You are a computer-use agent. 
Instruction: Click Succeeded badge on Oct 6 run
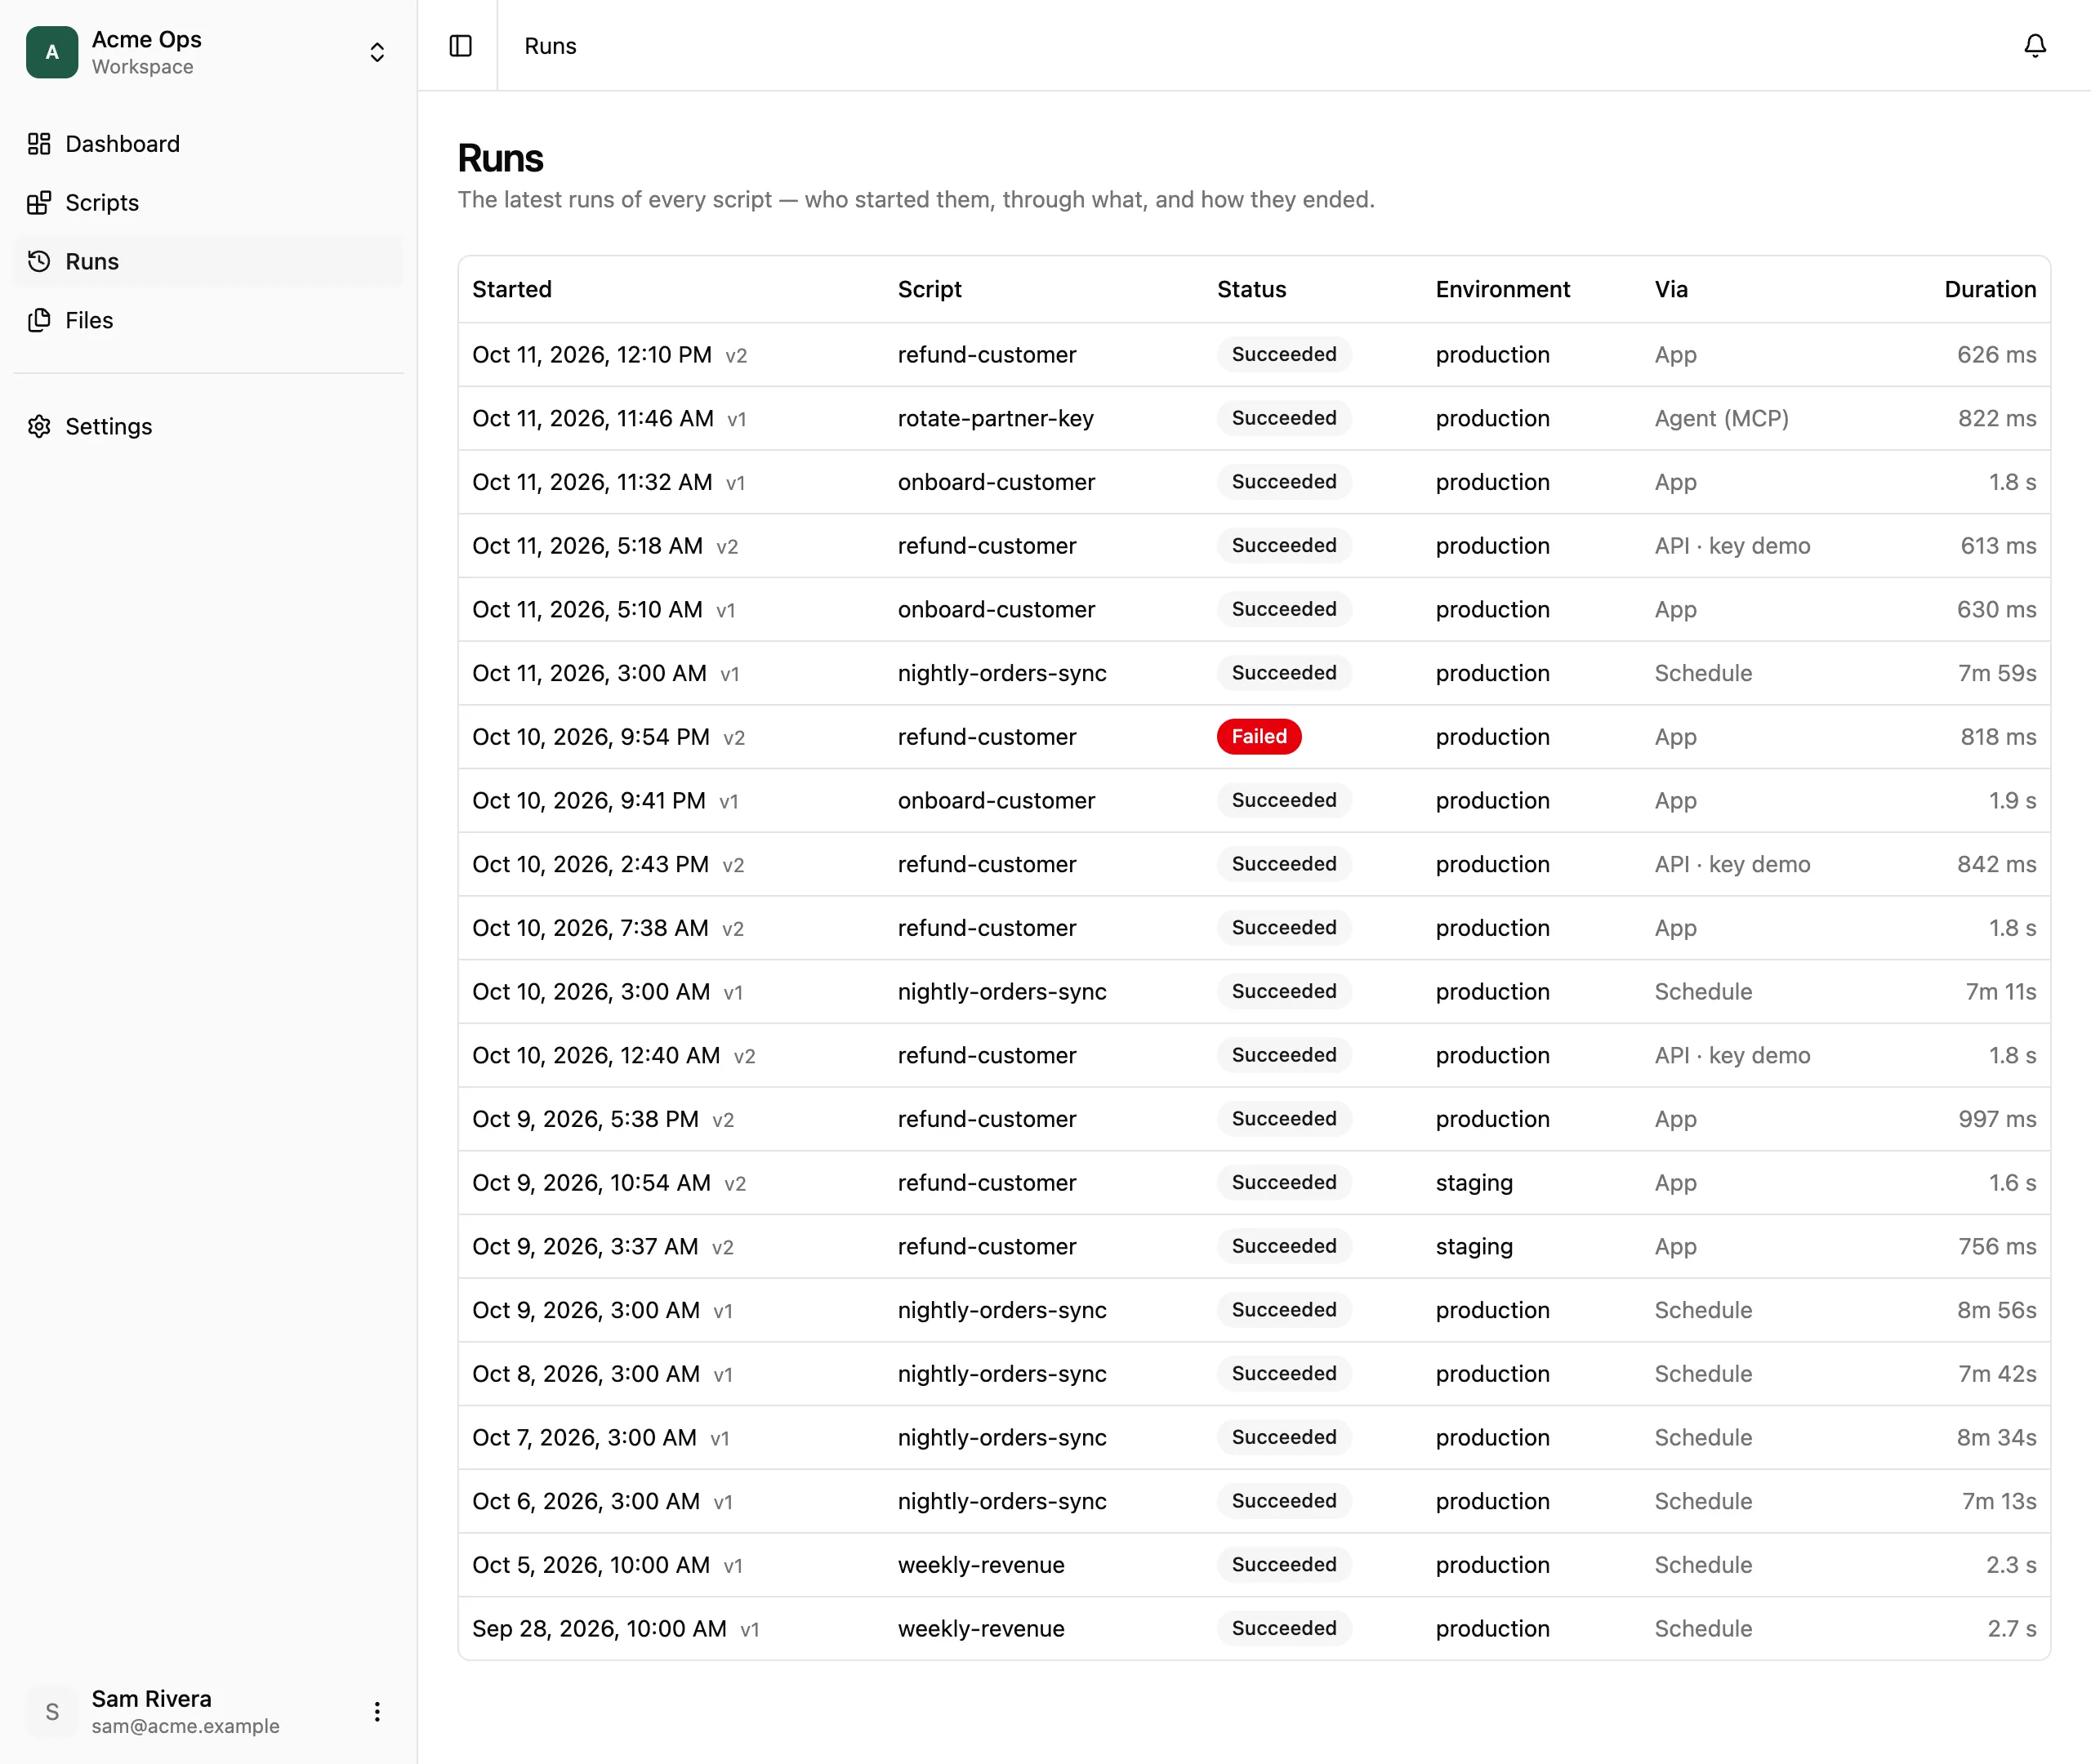pos(1284,1501)
